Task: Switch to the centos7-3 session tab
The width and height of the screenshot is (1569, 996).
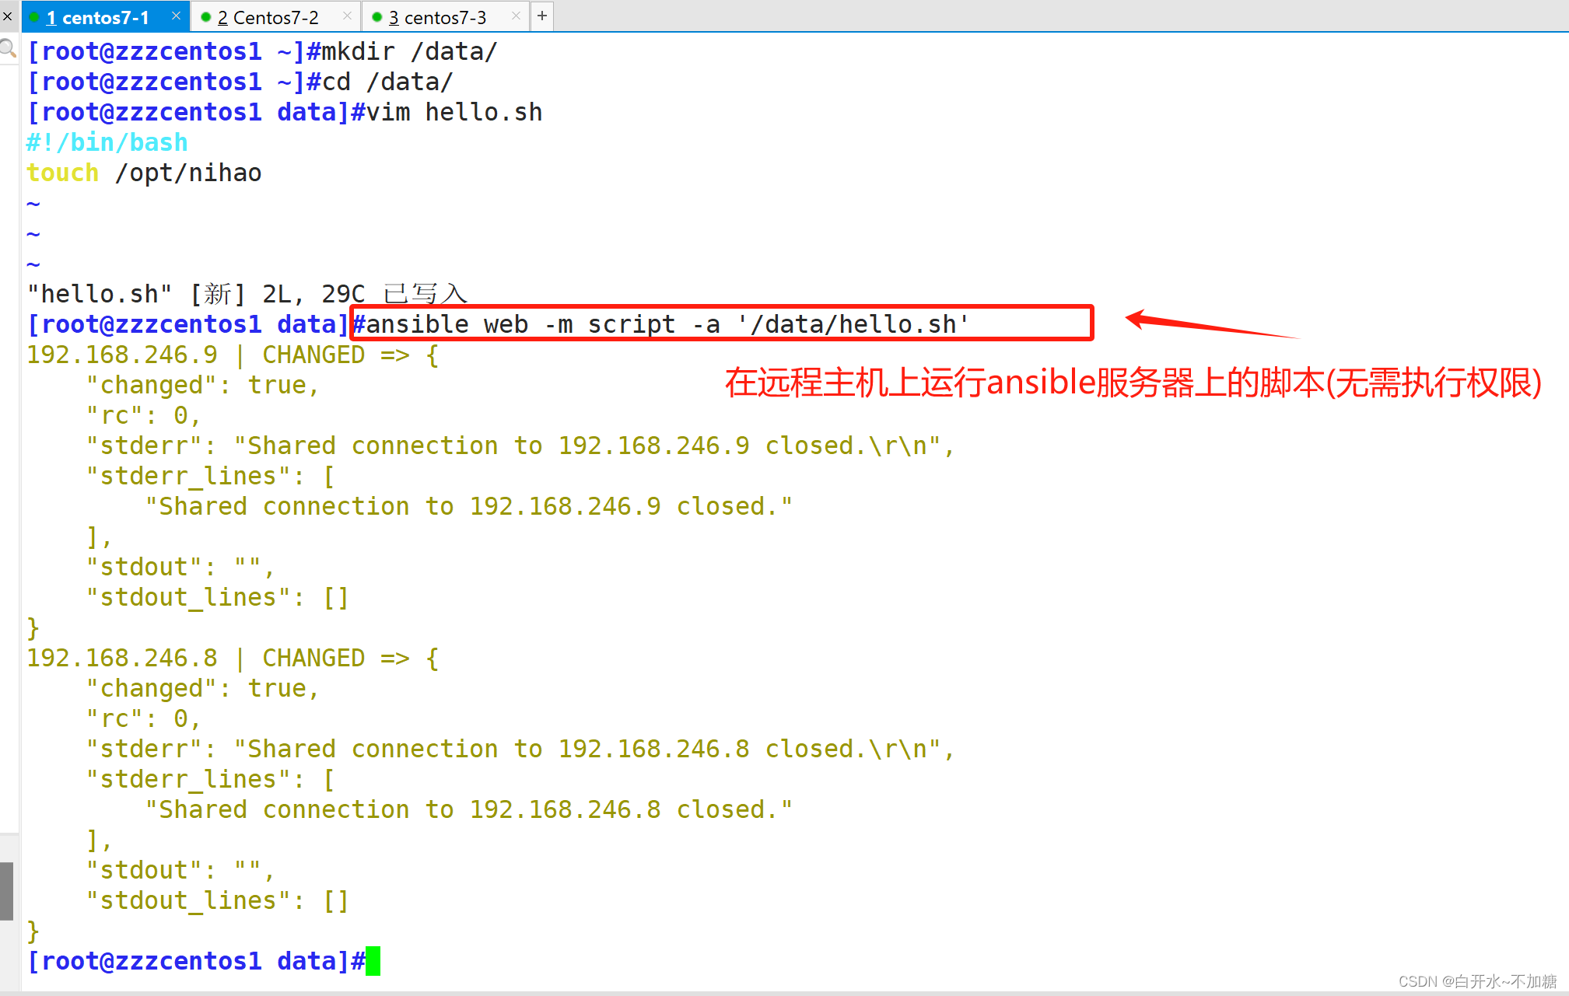Action: pos(437,17)
